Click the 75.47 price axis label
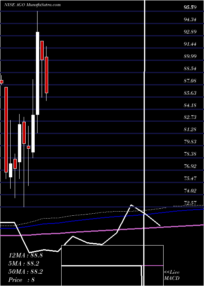Viewport: 204px width, 286px height. (190, 179)
